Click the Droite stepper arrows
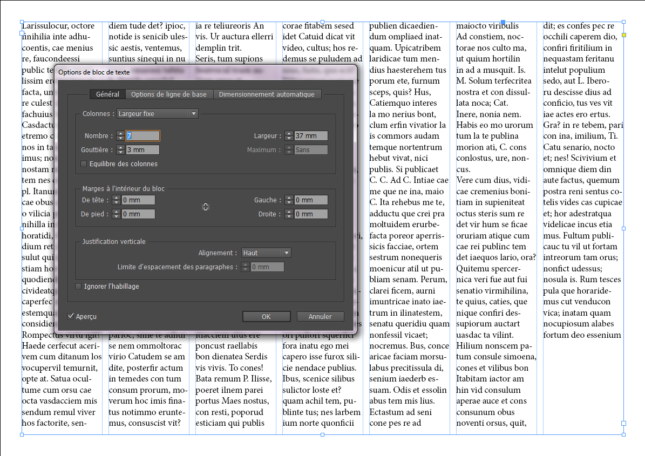The width and height of the screenshot is (645, 456). click(289, 214)
